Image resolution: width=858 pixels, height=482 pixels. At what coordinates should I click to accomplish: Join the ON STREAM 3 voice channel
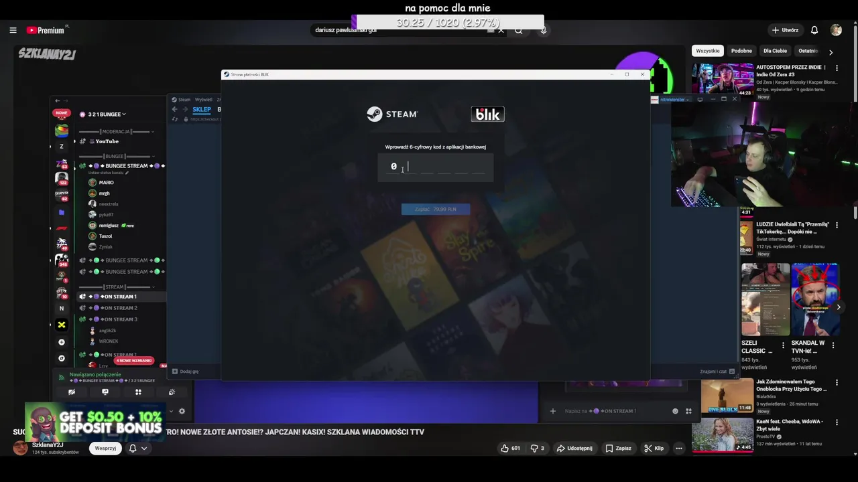click(x=121, y=319)
